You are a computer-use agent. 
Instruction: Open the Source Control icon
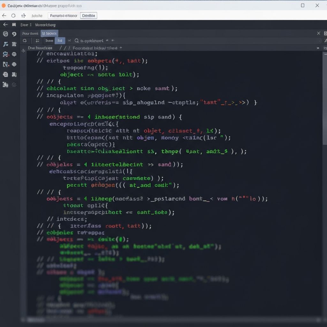click(x=5, y=44)
